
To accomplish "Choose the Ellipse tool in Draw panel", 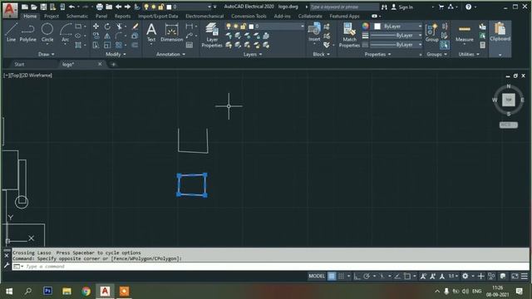I will tap(78, 36).
